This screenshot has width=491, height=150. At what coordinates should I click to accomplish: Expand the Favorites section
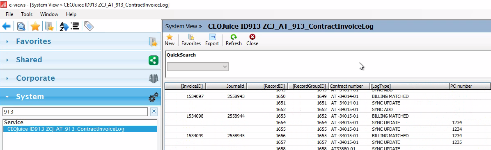(7, 41)
